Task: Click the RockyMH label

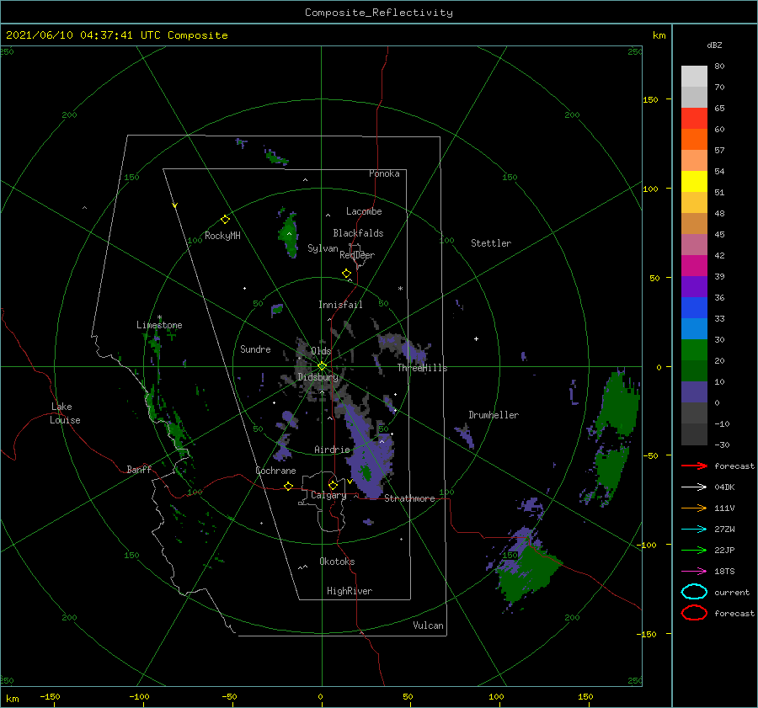Action: pos(223,236)
